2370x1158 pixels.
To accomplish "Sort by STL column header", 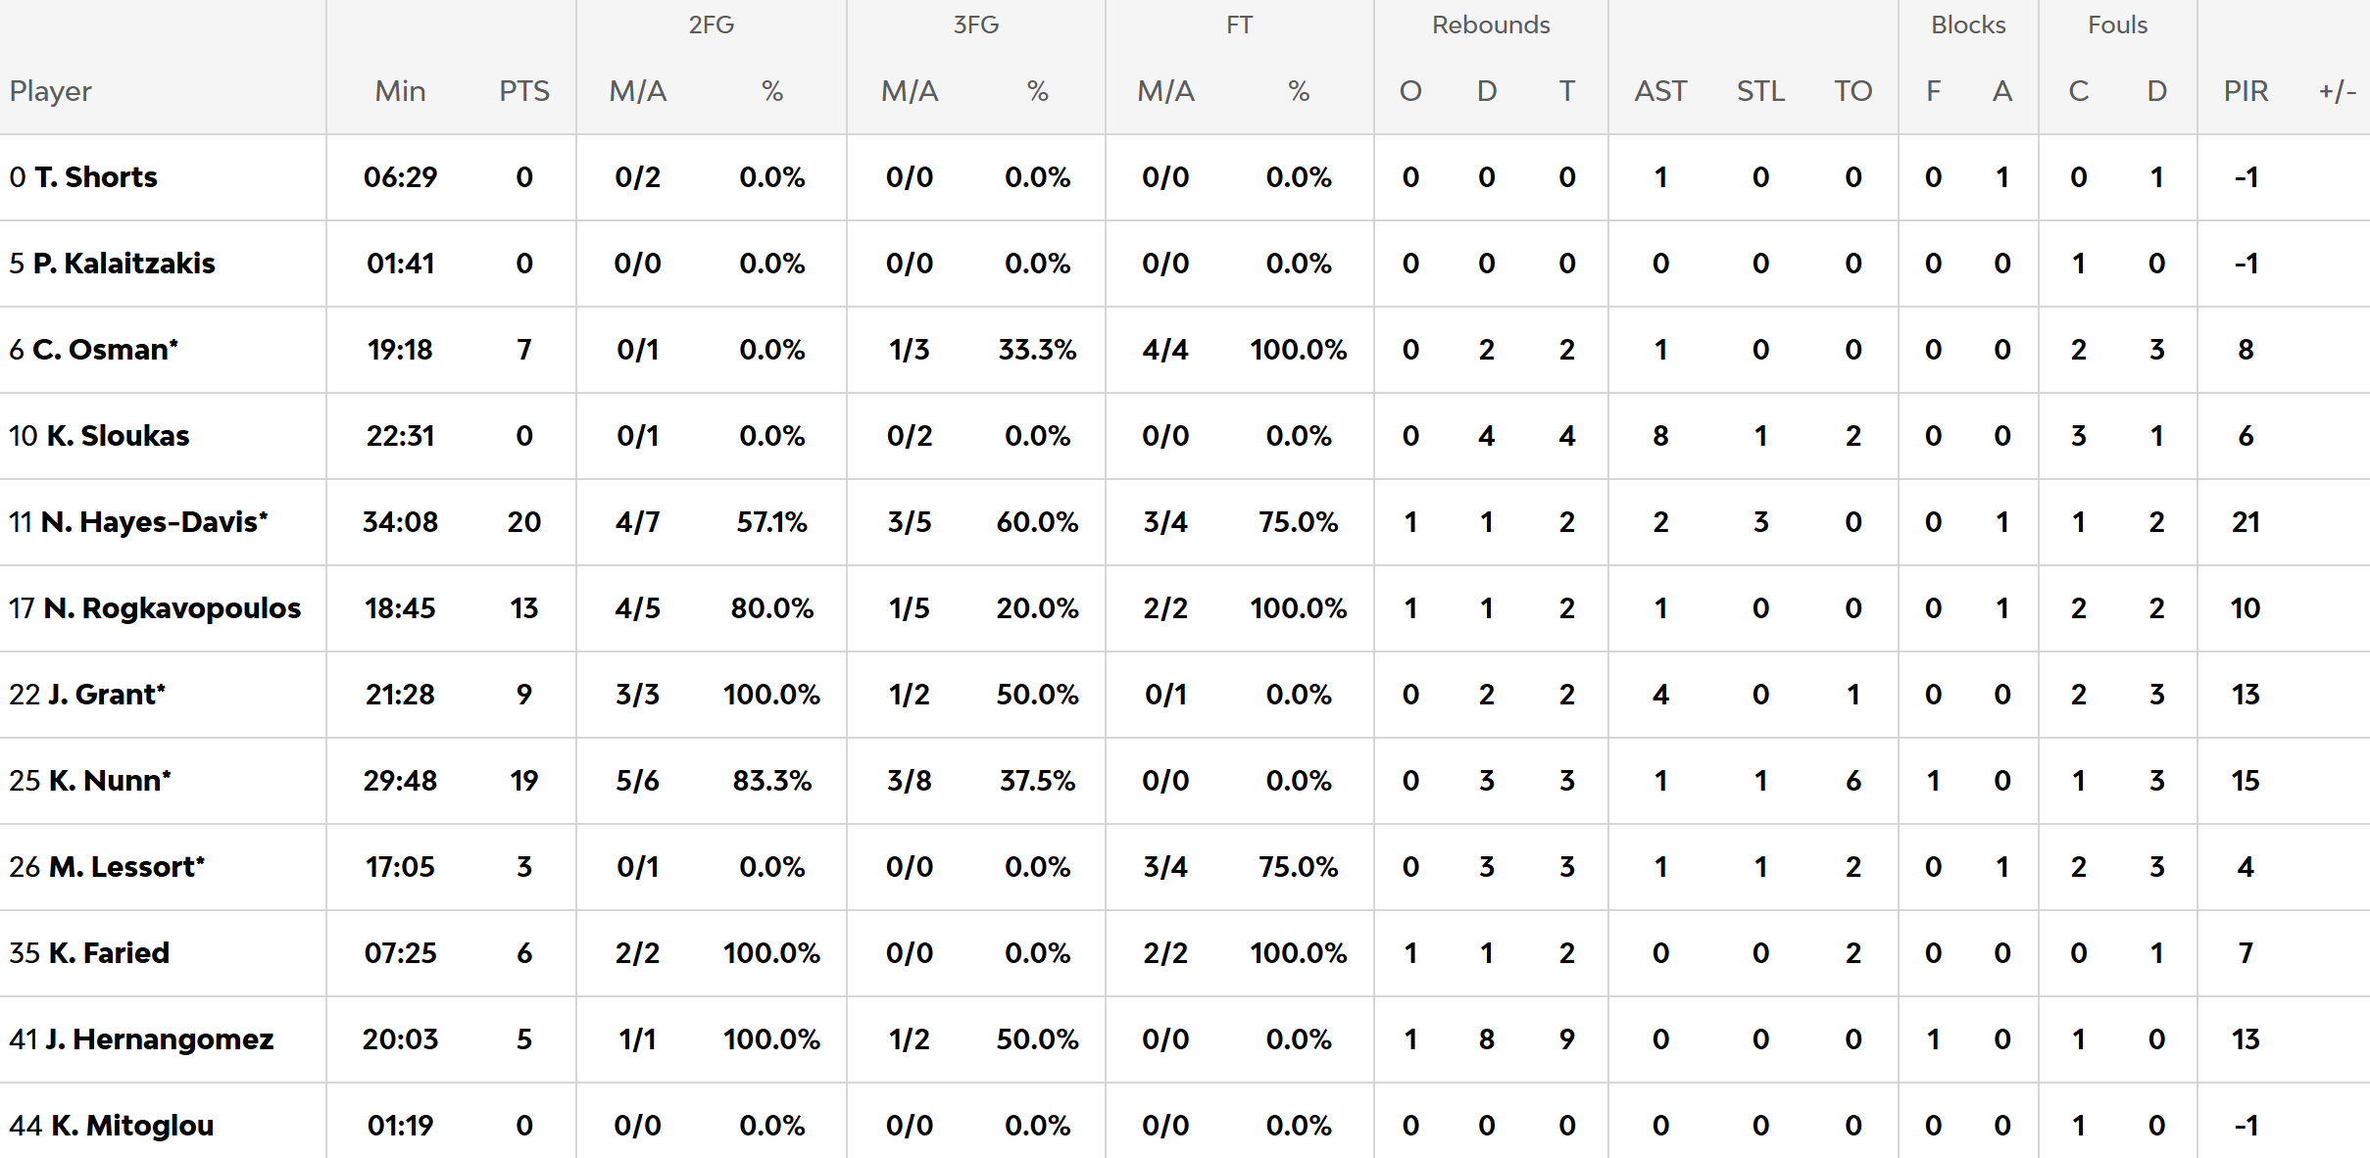I will (1760, 91).
